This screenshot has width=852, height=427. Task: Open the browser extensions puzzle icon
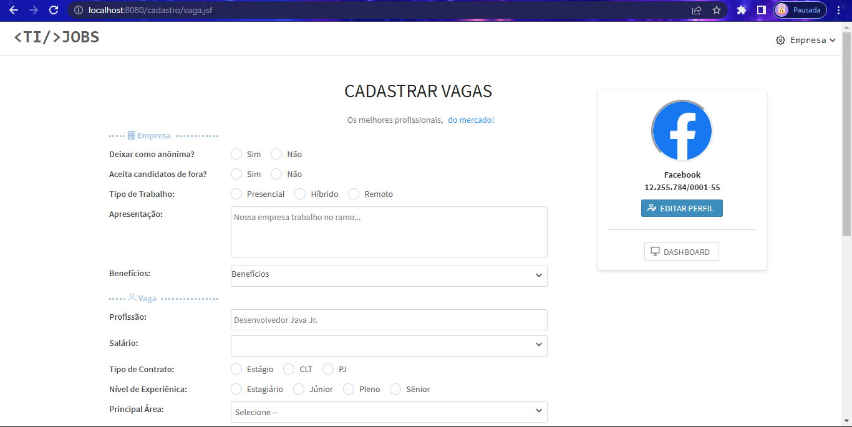coord(742,10)
